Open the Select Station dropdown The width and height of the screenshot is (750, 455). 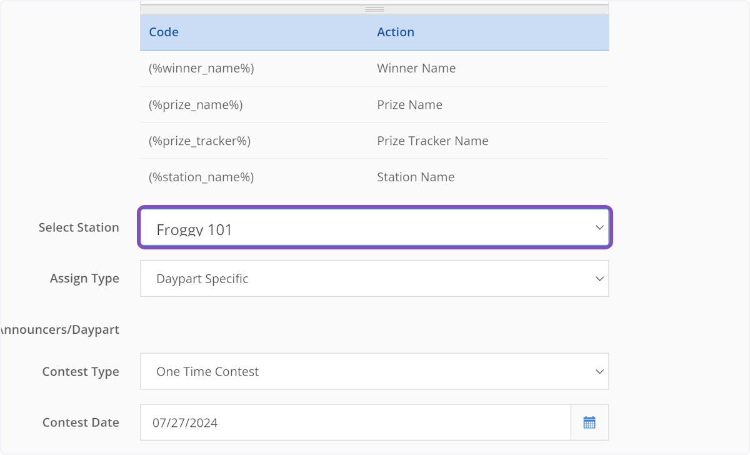point(374,228)
